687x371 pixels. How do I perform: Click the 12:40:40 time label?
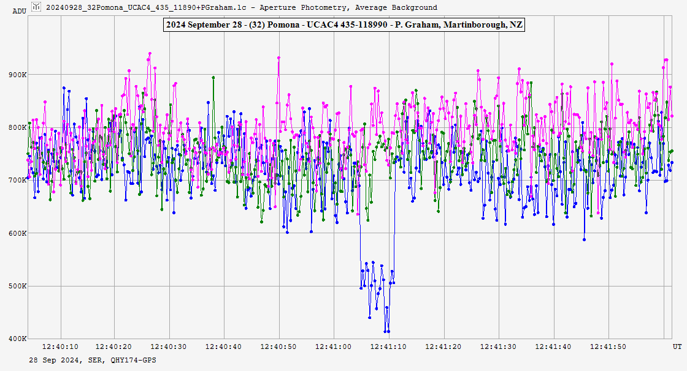pyautogui.click(x=223, y=347)
